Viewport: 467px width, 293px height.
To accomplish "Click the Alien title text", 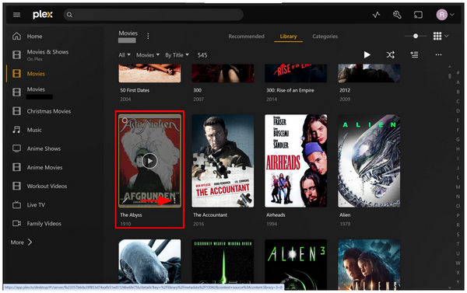I will pos(345,215).
